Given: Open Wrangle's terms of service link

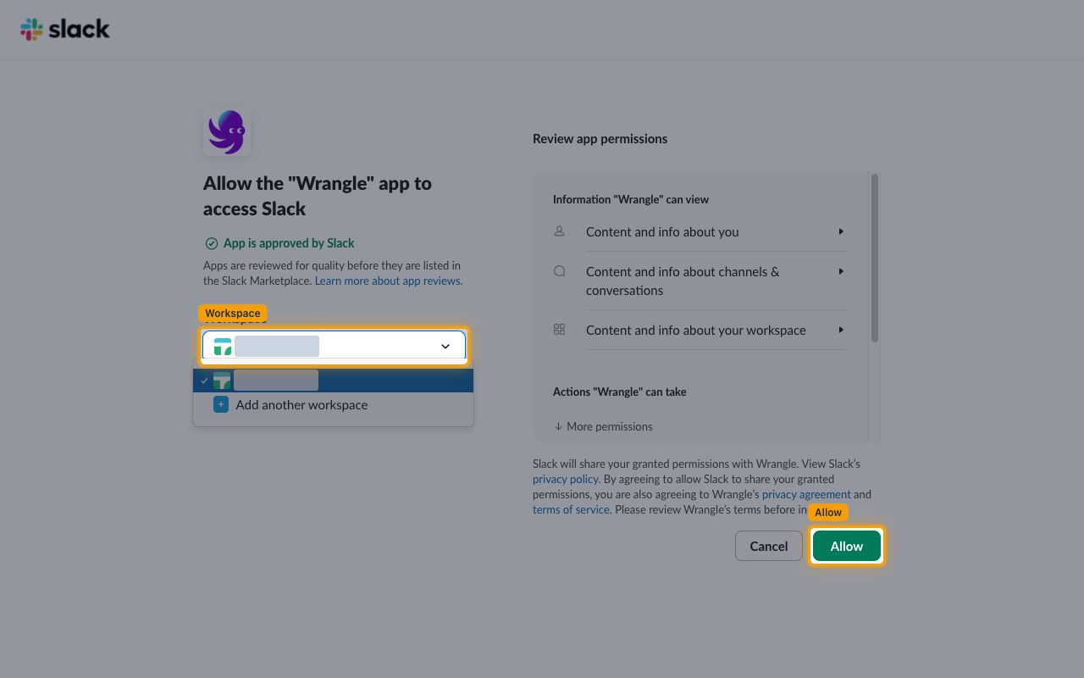Looking at the screenshot, I should 571,509.
